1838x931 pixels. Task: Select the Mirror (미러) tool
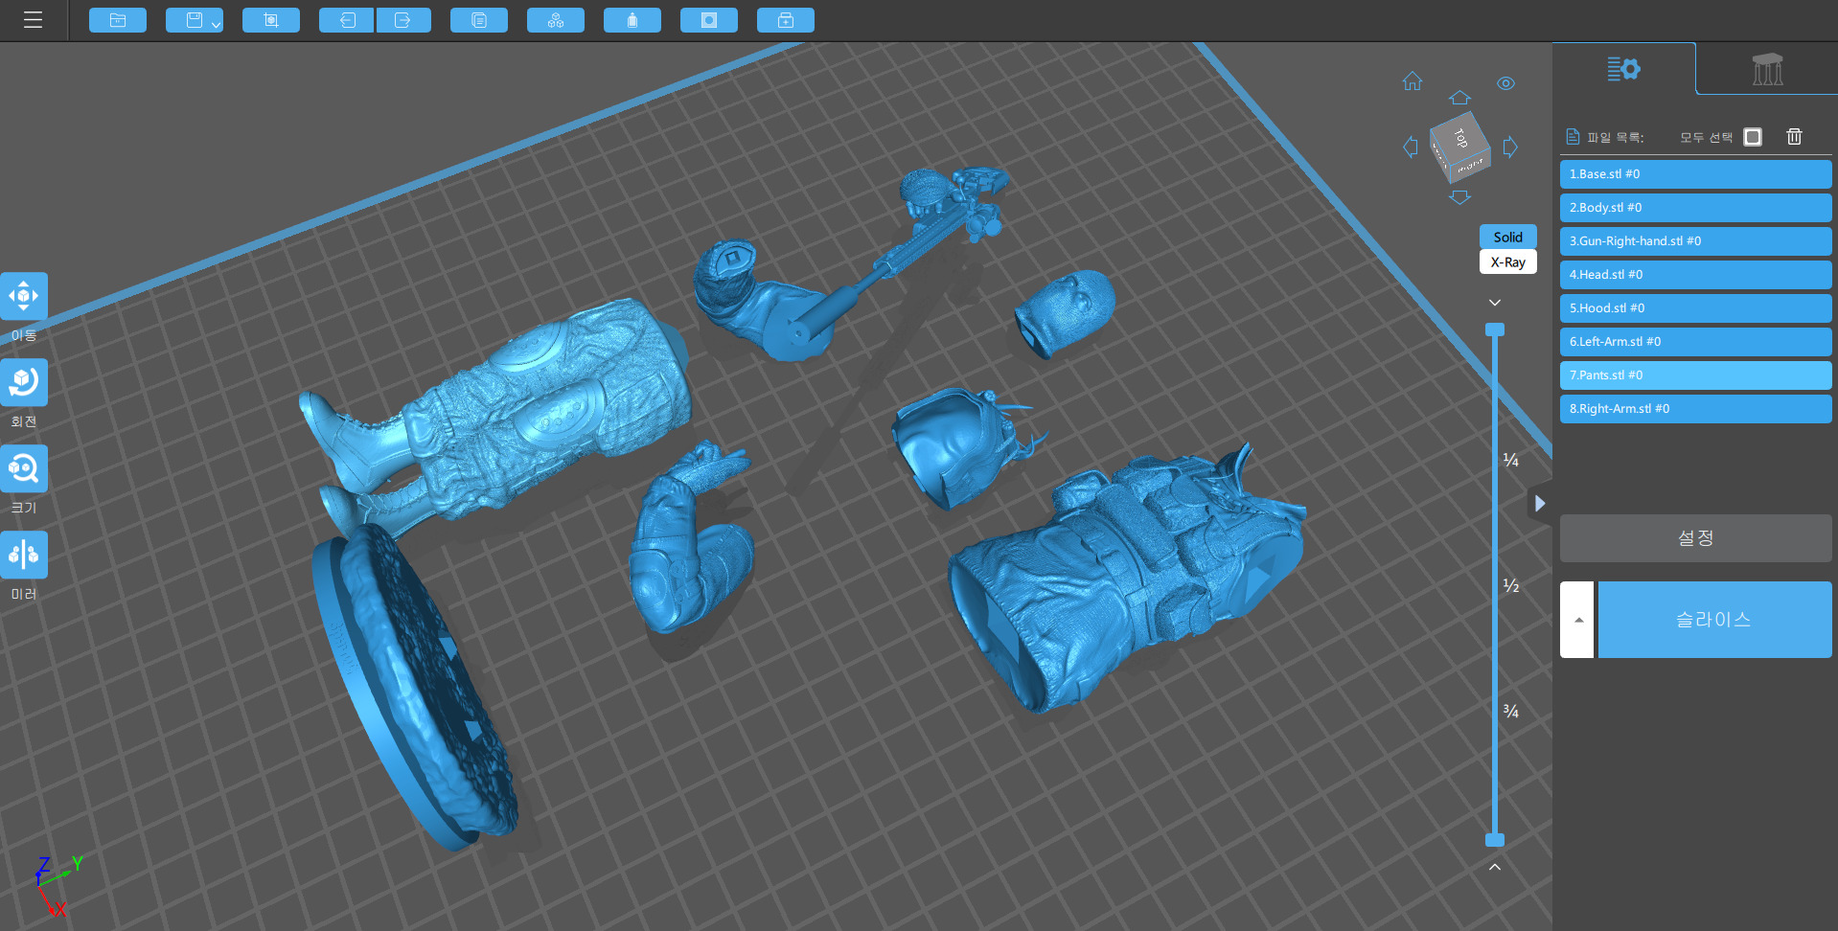tap(24, 555)
